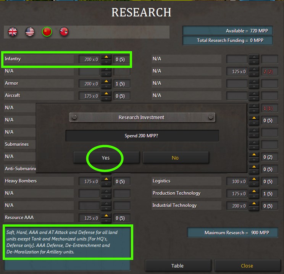Click the Armor level 1 (5) value
284x274 pixels.
click(x=121, y=84)
